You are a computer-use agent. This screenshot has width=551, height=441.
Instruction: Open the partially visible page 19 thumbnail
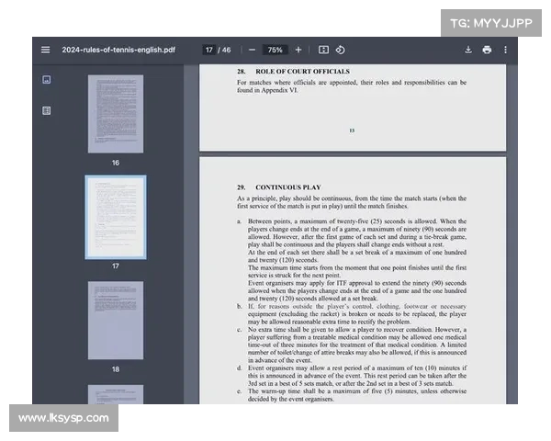coord(116,394)
